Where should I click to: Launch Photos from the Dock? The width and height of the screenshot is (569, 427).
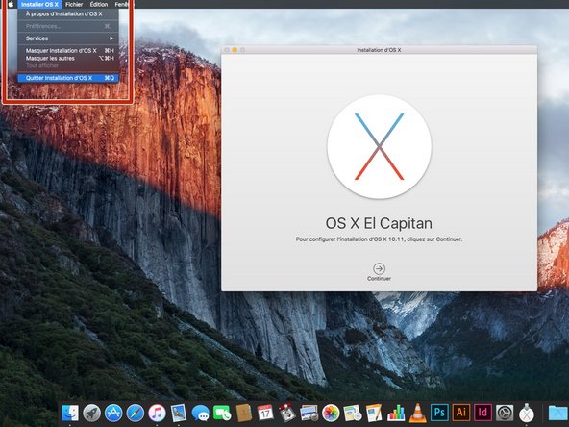tap(331, 413)
